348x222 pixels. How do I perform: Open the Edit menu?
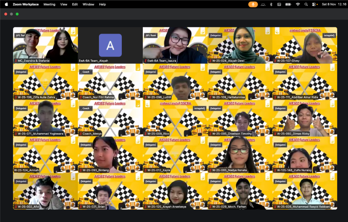click(x=75, y=4)
